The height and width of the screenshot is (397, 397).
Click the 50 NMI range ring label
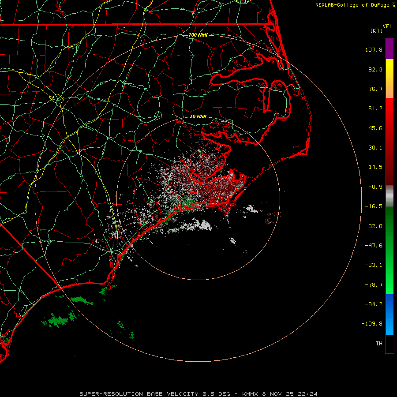198,116
